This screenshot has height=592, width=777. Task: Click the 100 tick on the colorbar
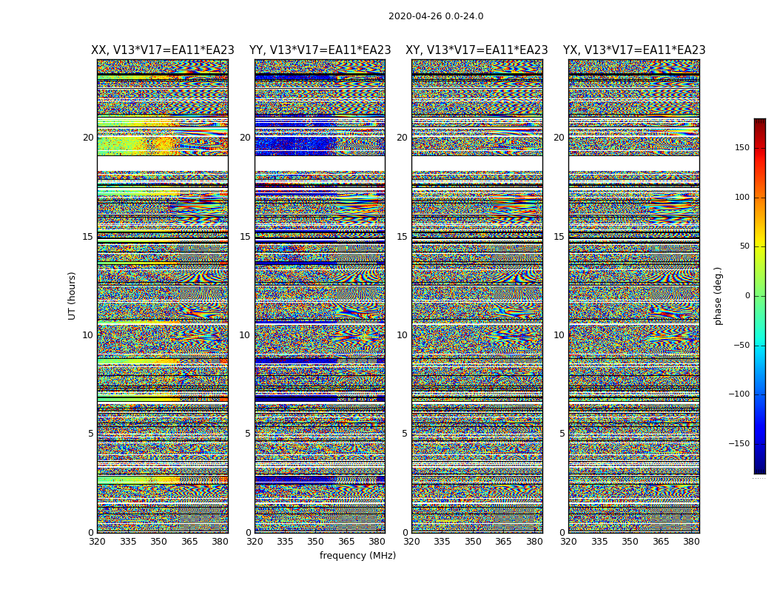pos(742,197)
